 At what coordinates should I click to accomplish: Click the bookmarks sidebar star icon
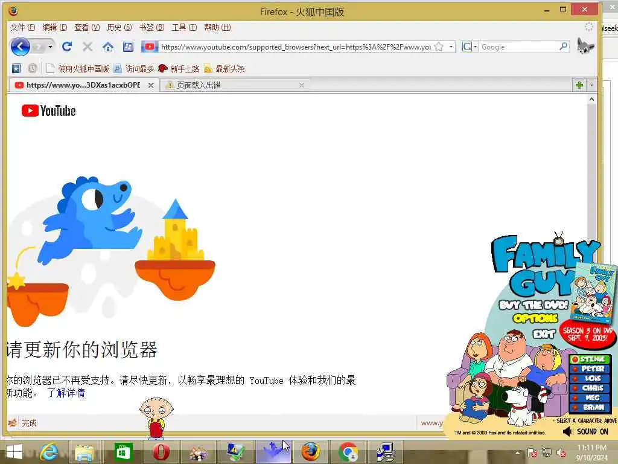(16, 69)
